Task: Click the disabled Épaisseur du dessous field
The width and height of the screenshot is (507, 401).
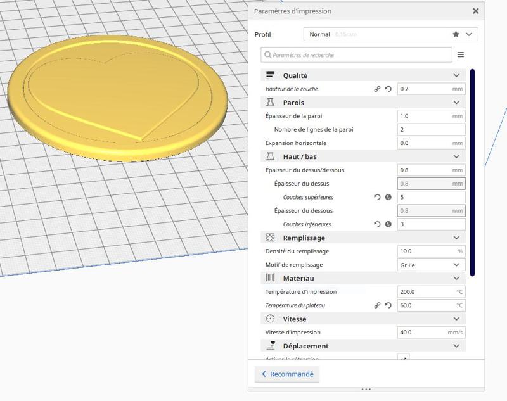Action: click(431, 211)
